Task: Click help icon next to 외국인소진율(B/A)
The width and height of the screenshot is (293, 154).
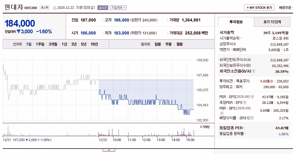Action: click(x=253, y=71)
